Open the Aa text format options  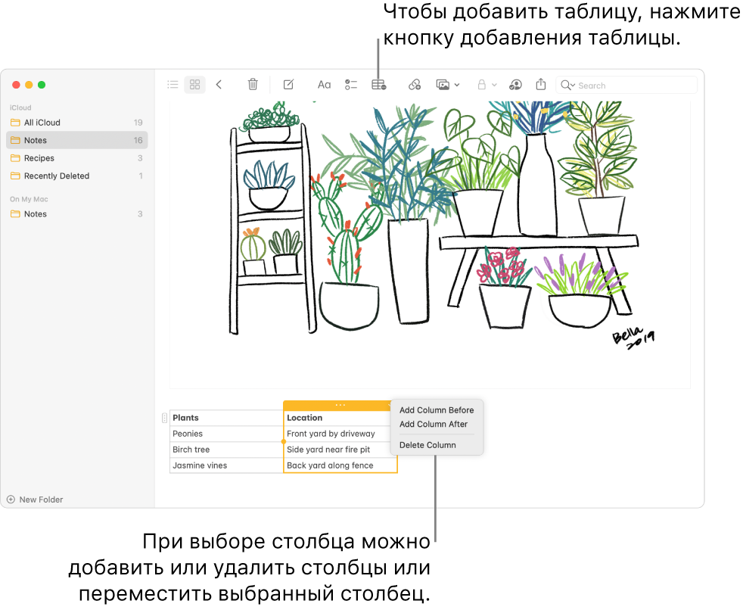click(x=324, y=85)
